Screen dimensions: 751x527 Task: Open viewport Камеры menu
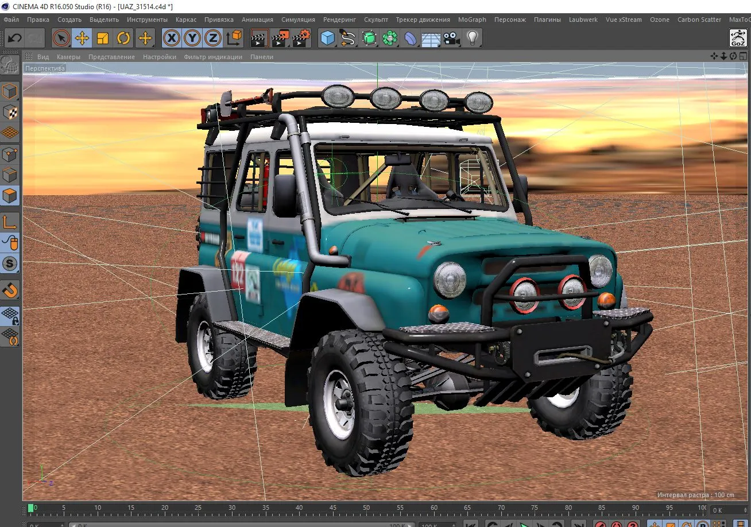point(68,57)
